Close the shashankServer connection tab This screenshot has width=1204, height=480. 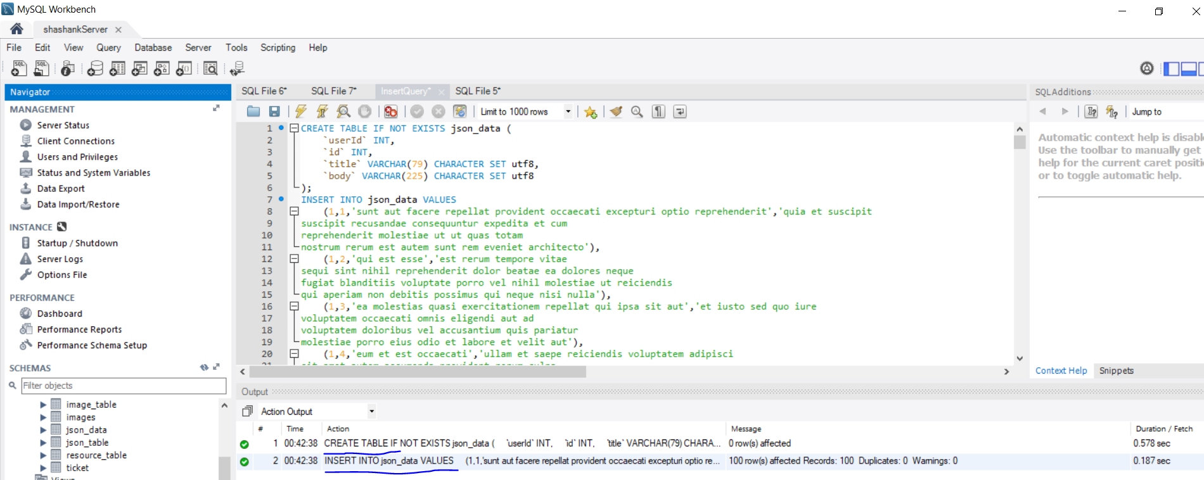coord(118,30)
